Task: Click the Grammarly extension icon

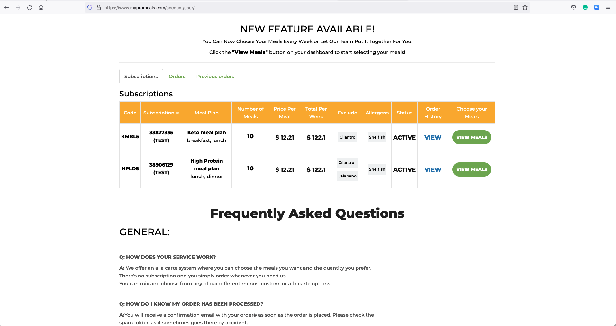Action: pyautogui.click(x=585, y=8)
